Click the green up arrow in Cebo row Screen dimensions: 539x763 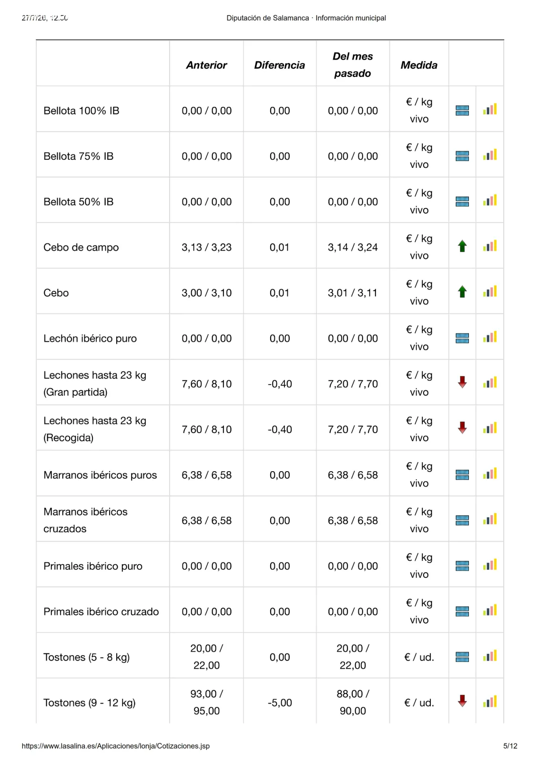pos(462,292)
